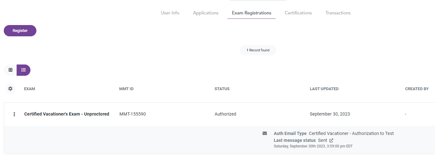
Task: Open the three-dot row actions menu
Action: pos(14,114)
